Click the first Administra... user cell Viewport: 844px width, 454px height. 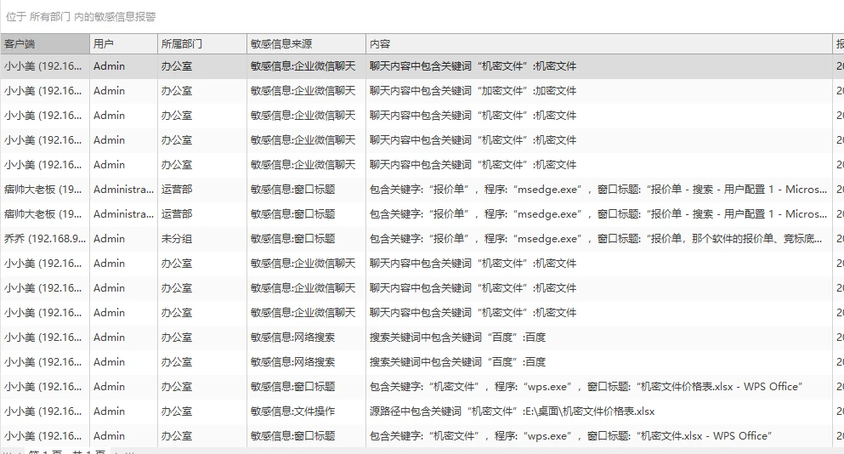pyautogui.click(x=123, y=190)
